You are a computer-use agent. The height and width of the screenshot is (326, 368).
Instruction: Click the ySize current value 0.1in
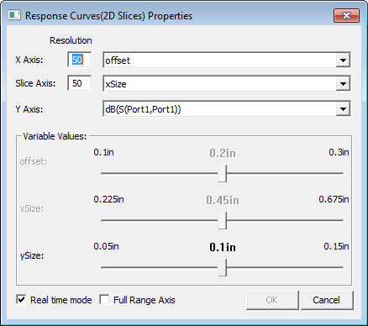pyautogui.click(x=223, y=247)
